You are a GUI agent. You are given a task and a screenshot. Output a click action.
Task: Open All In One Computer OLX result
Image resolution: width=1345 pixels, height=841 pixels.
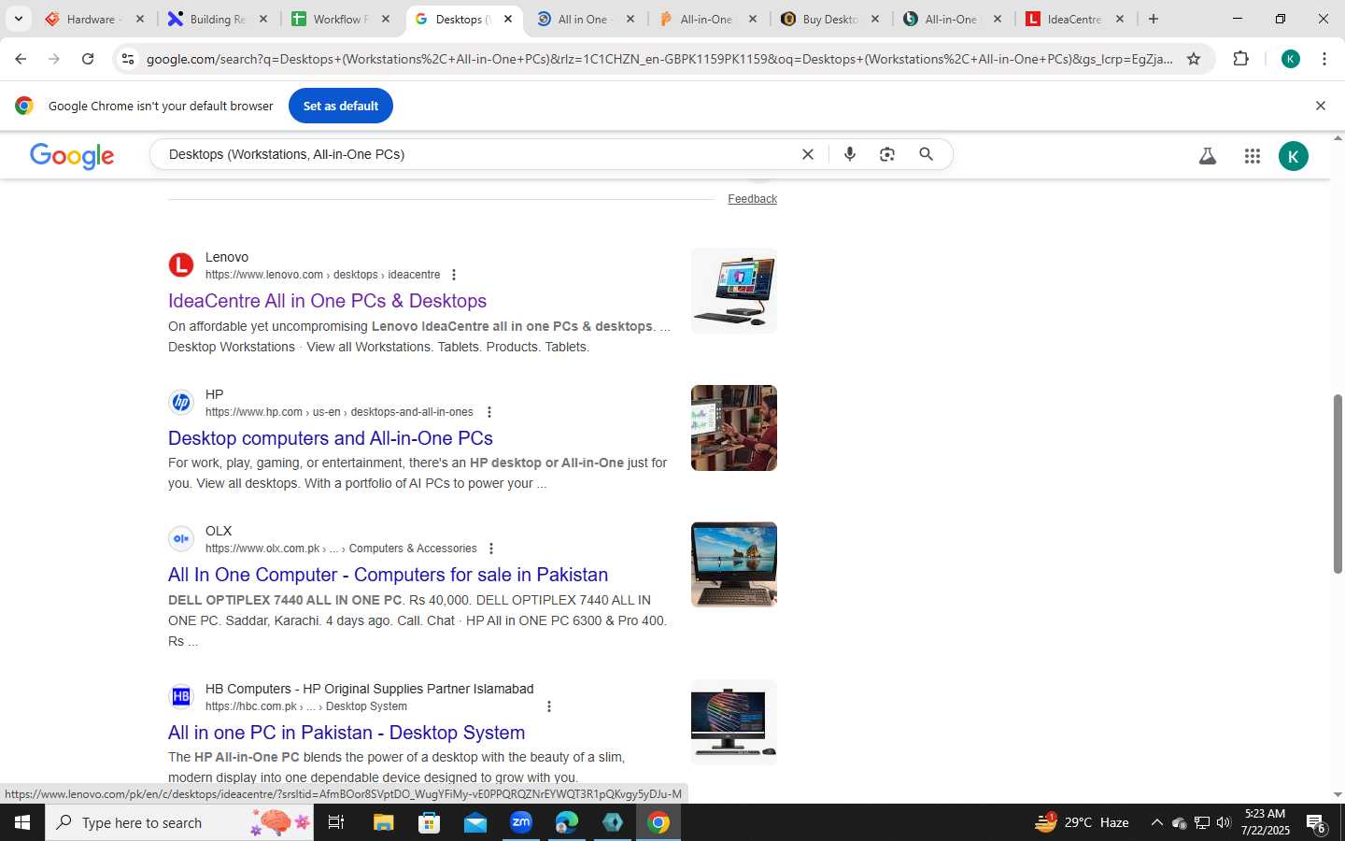tap(388, 575)
